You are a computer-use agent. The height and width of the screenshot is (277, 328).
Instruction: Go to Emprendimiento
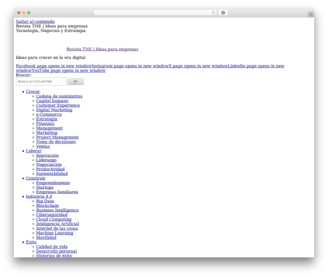[x=53, y=183]
